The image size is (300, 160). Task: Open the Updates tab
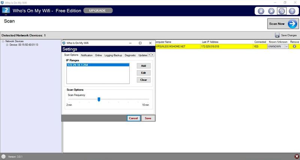tap(142, 55)
